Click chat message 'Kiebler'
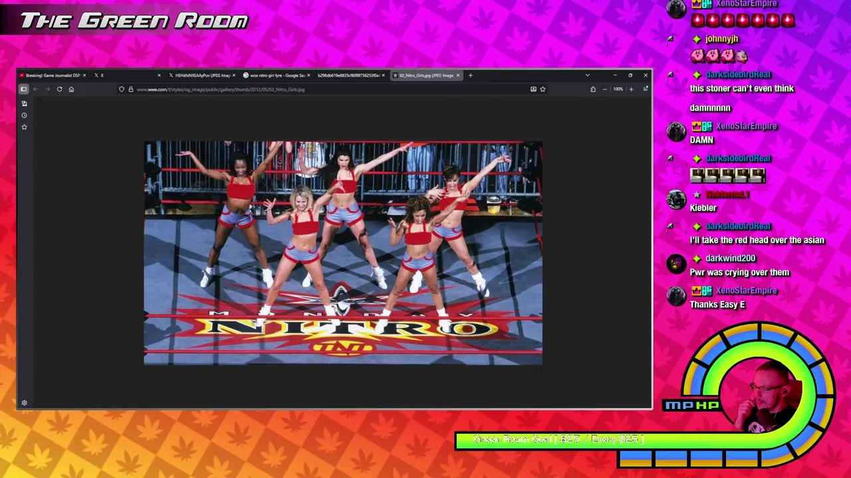Image resolution: width=851 pixels, height=478 pixels. click(x=703, y=208)
